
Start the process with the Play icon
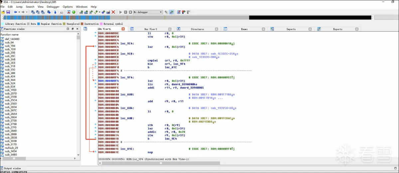point(121,12)
